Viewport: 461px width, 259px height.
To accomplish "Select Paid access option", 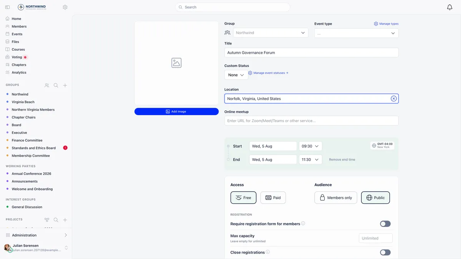I will coord(273,198).
